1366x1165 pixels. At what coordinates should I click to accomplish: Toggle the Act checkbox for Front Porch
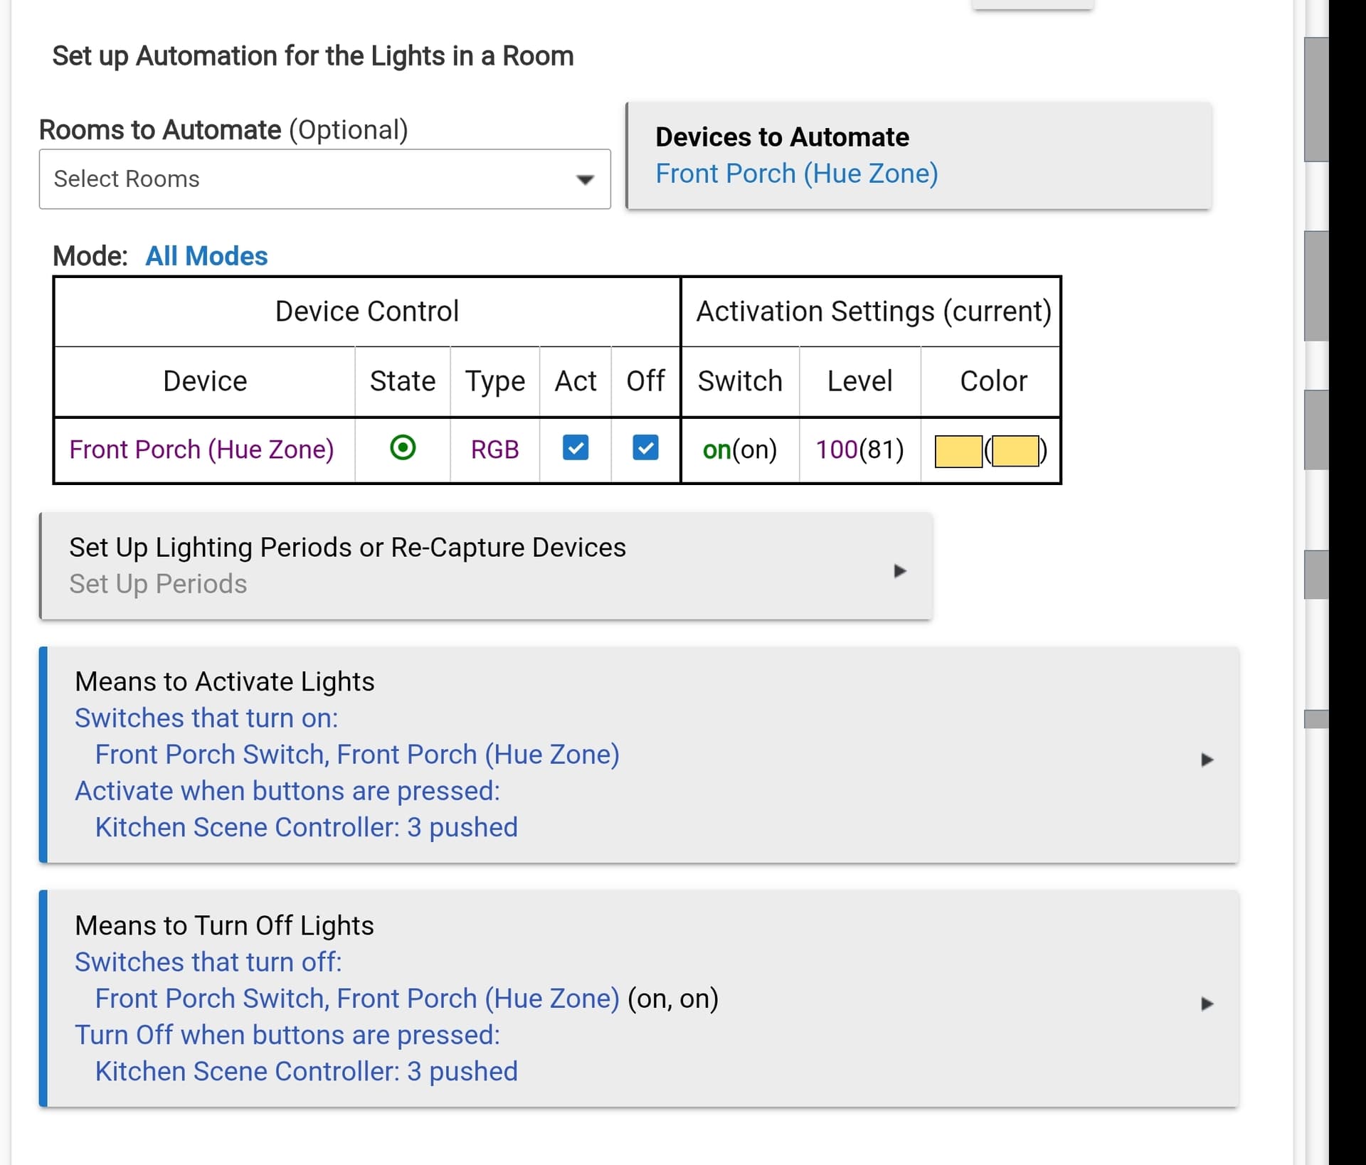click(x=575, y=448)
